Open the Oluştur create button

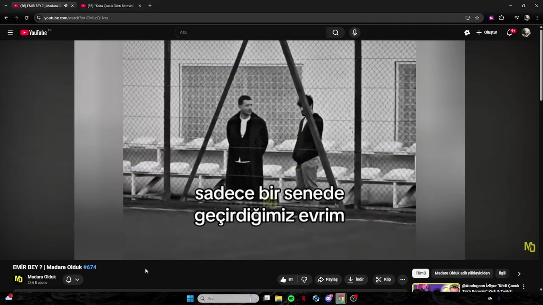pyautogui.click(x=487, y=33)
